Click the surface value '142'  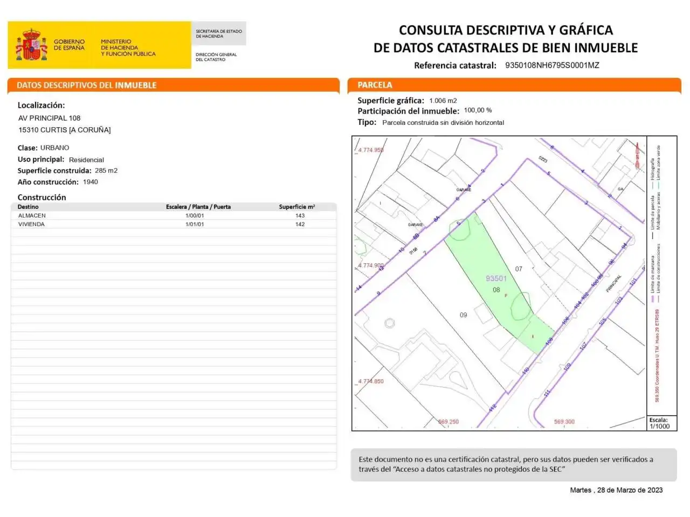click(x=300, y=224)
